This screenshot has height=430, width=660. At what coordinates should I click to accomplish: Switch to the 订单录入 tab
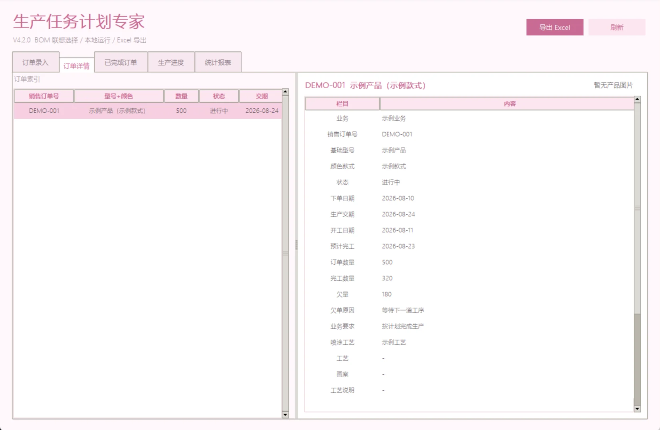[36, 62]
